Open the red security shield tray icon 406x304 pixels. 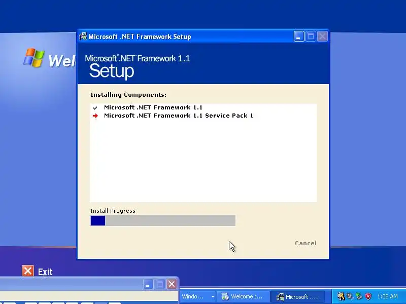pos(368,296)
